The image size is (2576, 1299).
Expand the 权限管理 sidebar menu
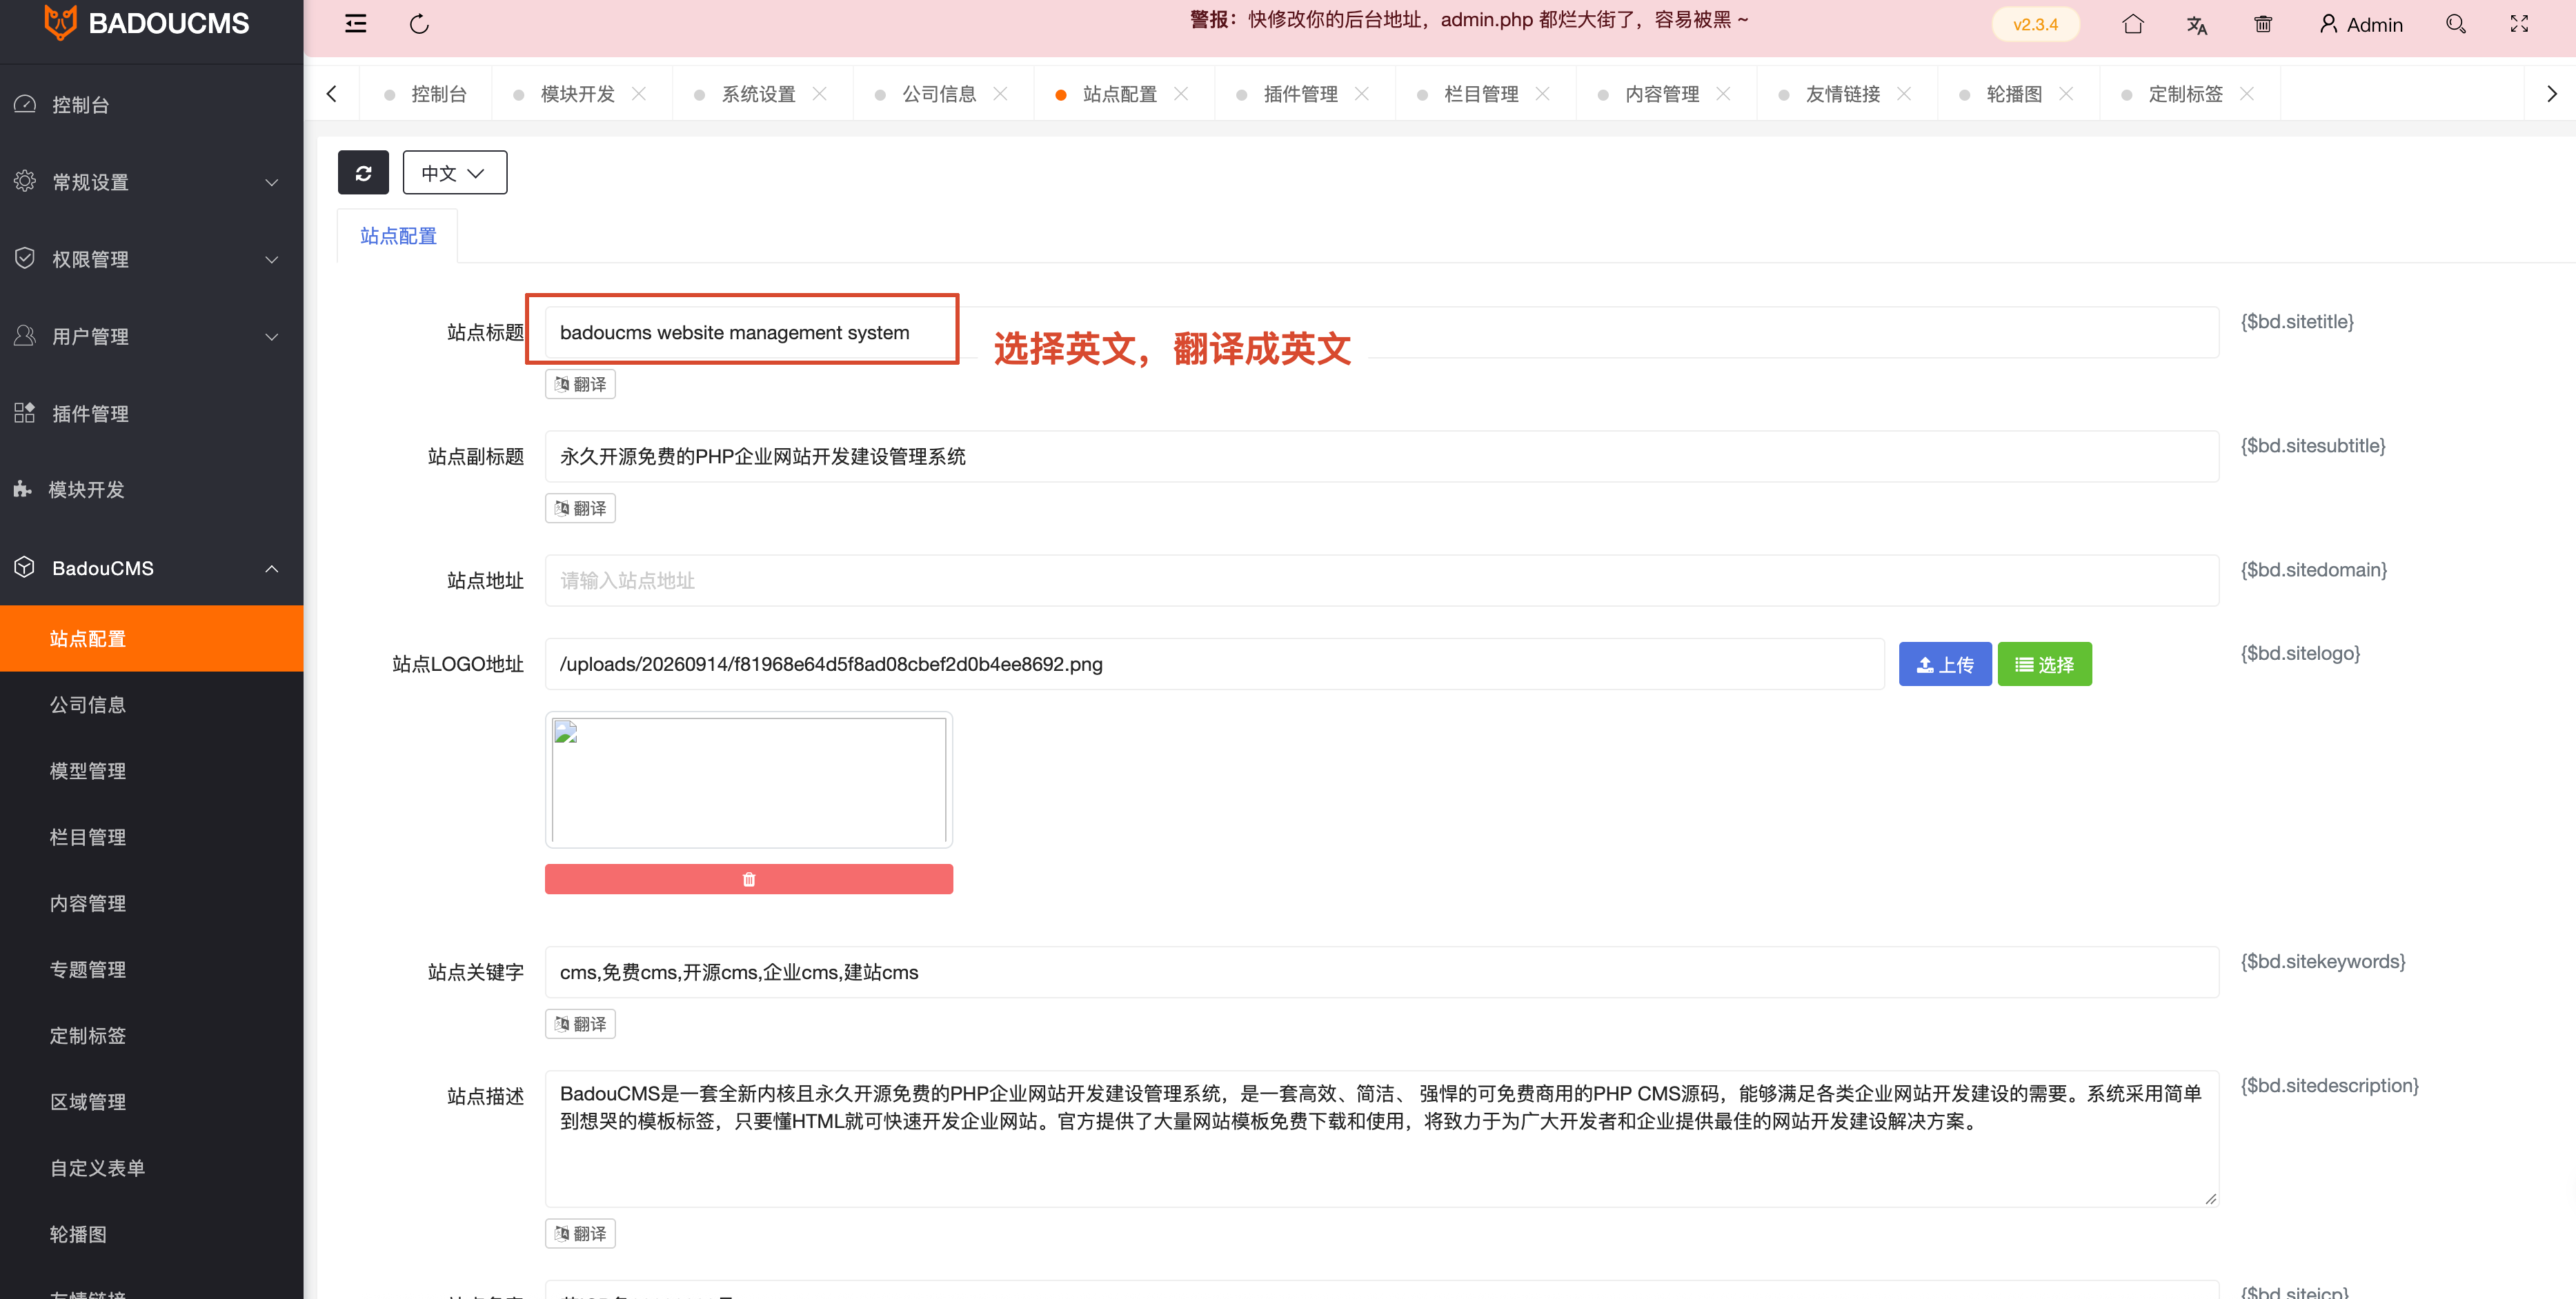[152, 259]
